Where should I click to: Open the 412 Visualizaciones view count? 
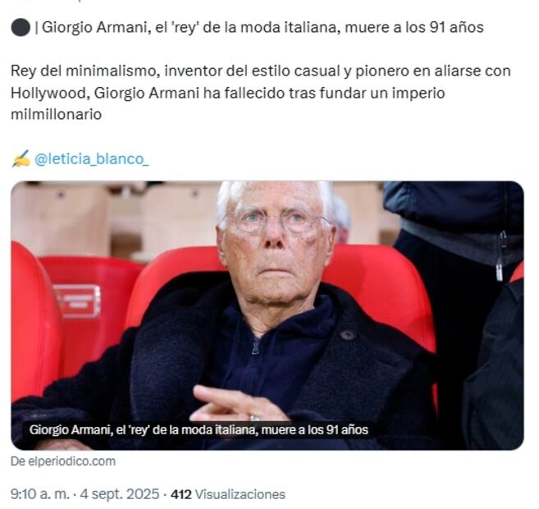click(228, 494)
